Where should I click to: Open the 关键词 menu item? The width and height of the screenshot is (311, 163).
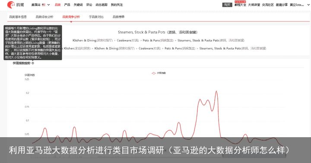pyautogui.click(x=78, y=5)
